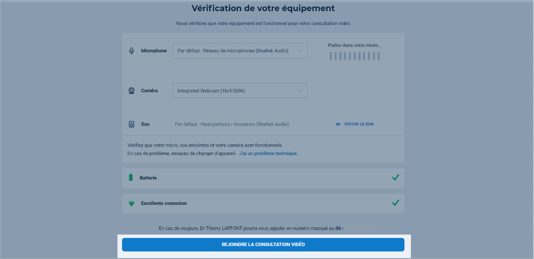Click the Tester le son link

[x=358, y=124]
